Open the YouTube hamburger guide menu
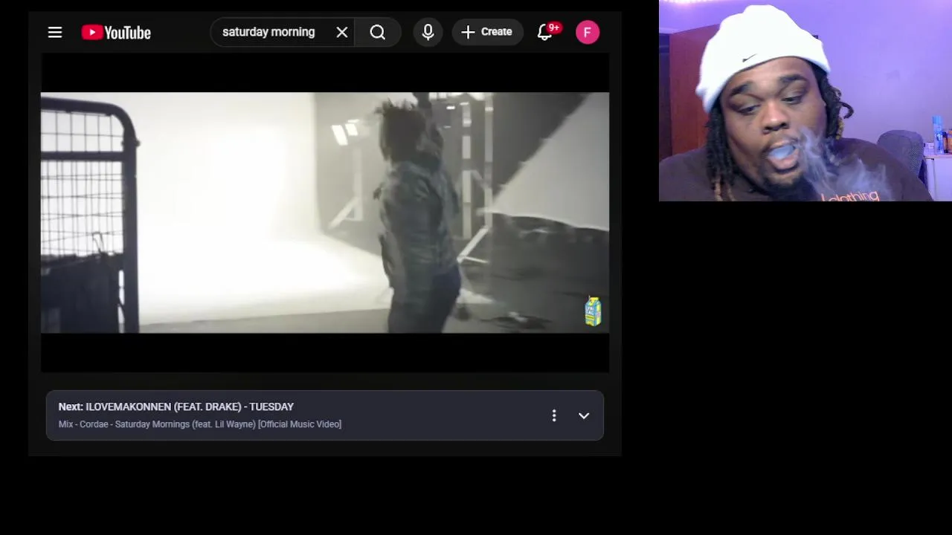The width and height of the screenshot is (952, 535). tap(55, 33)
